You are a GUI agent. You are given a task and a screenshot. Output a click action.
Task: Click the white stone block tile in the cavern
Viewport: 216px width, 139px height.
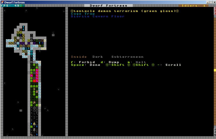point(18,48)
